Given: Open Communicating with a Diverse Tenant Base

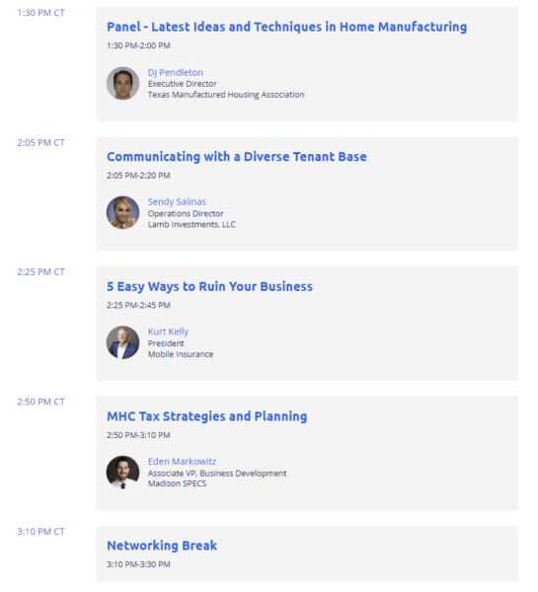Looking at the screenshot, I should (x=237, y=157).
